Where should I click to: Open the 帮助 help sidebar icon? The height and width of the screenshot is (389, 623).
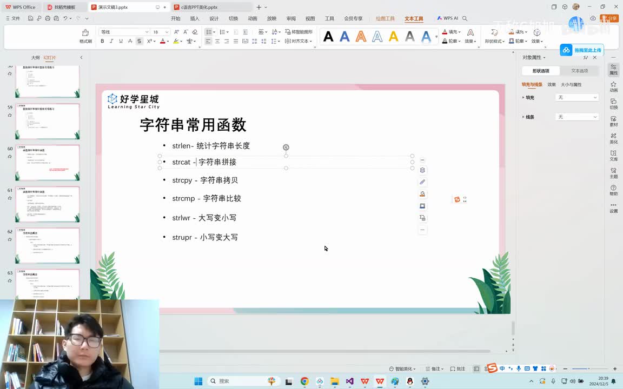(x=613, y=190)
